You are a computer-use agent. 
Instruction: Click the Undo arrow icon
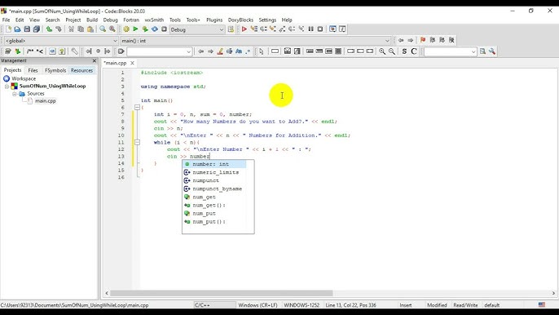(x=49, y=29)
